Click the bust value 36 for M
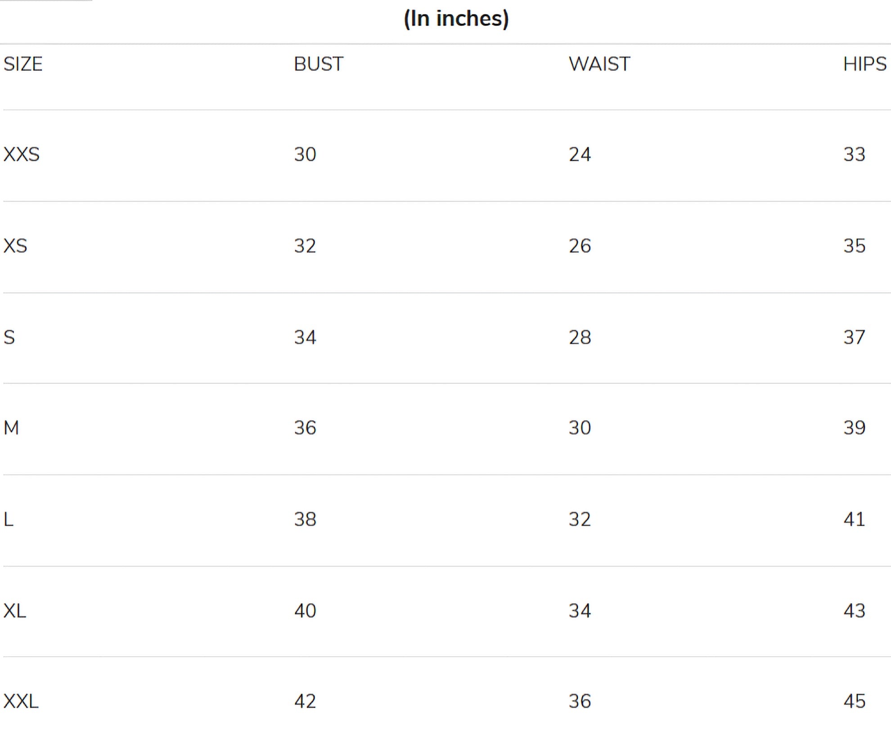 click(x=305, y=428)
